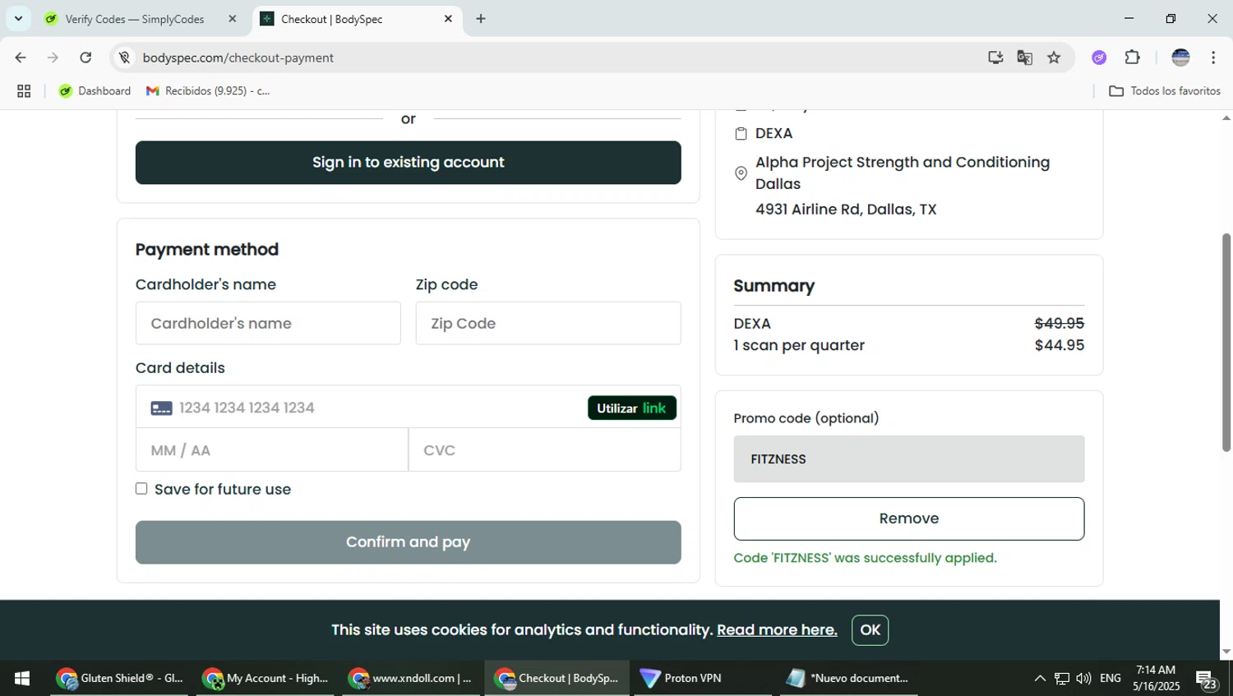
Task: Open Nuevo documento Notepad++ taskbar item
Action: pyautogui.click(x=847, y=678)
